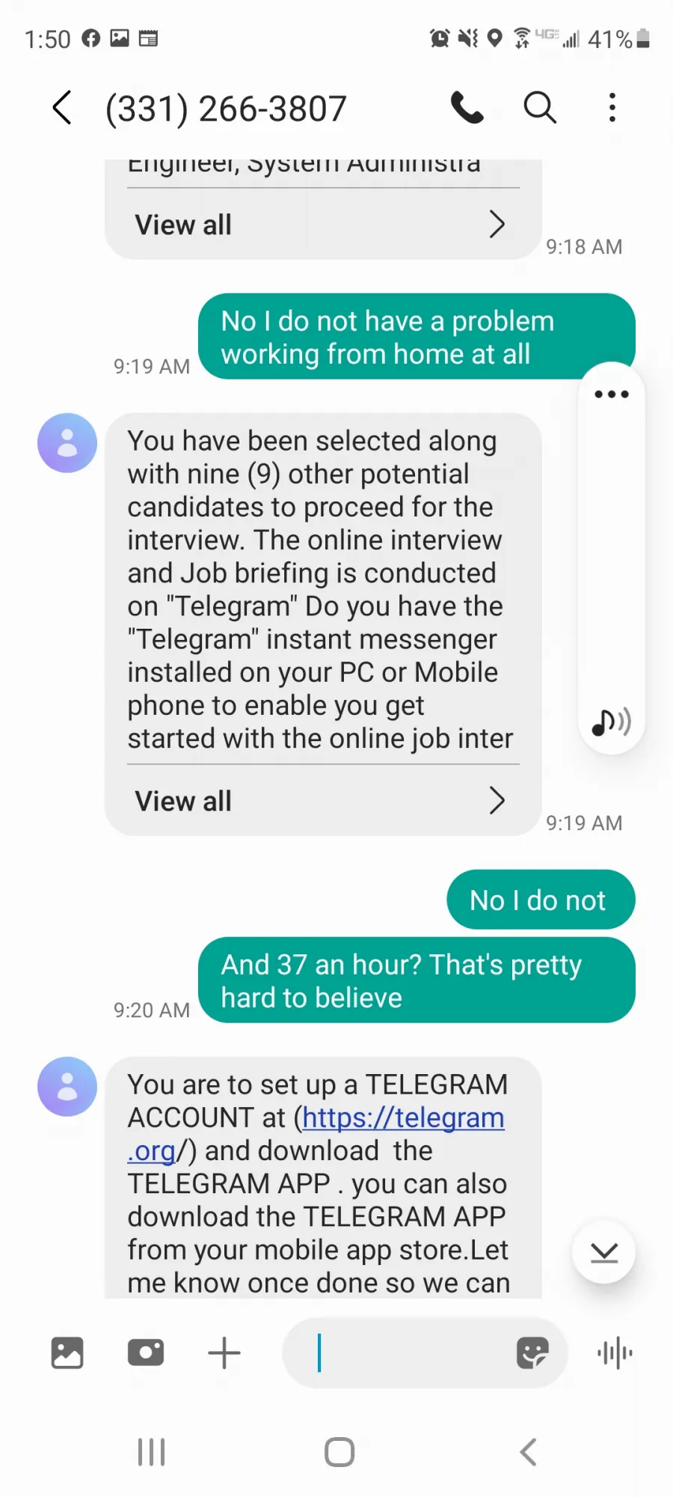Screen dimensions: 673x1497
Task: Open the gallery image picker
Action: tap(67, 1353)
